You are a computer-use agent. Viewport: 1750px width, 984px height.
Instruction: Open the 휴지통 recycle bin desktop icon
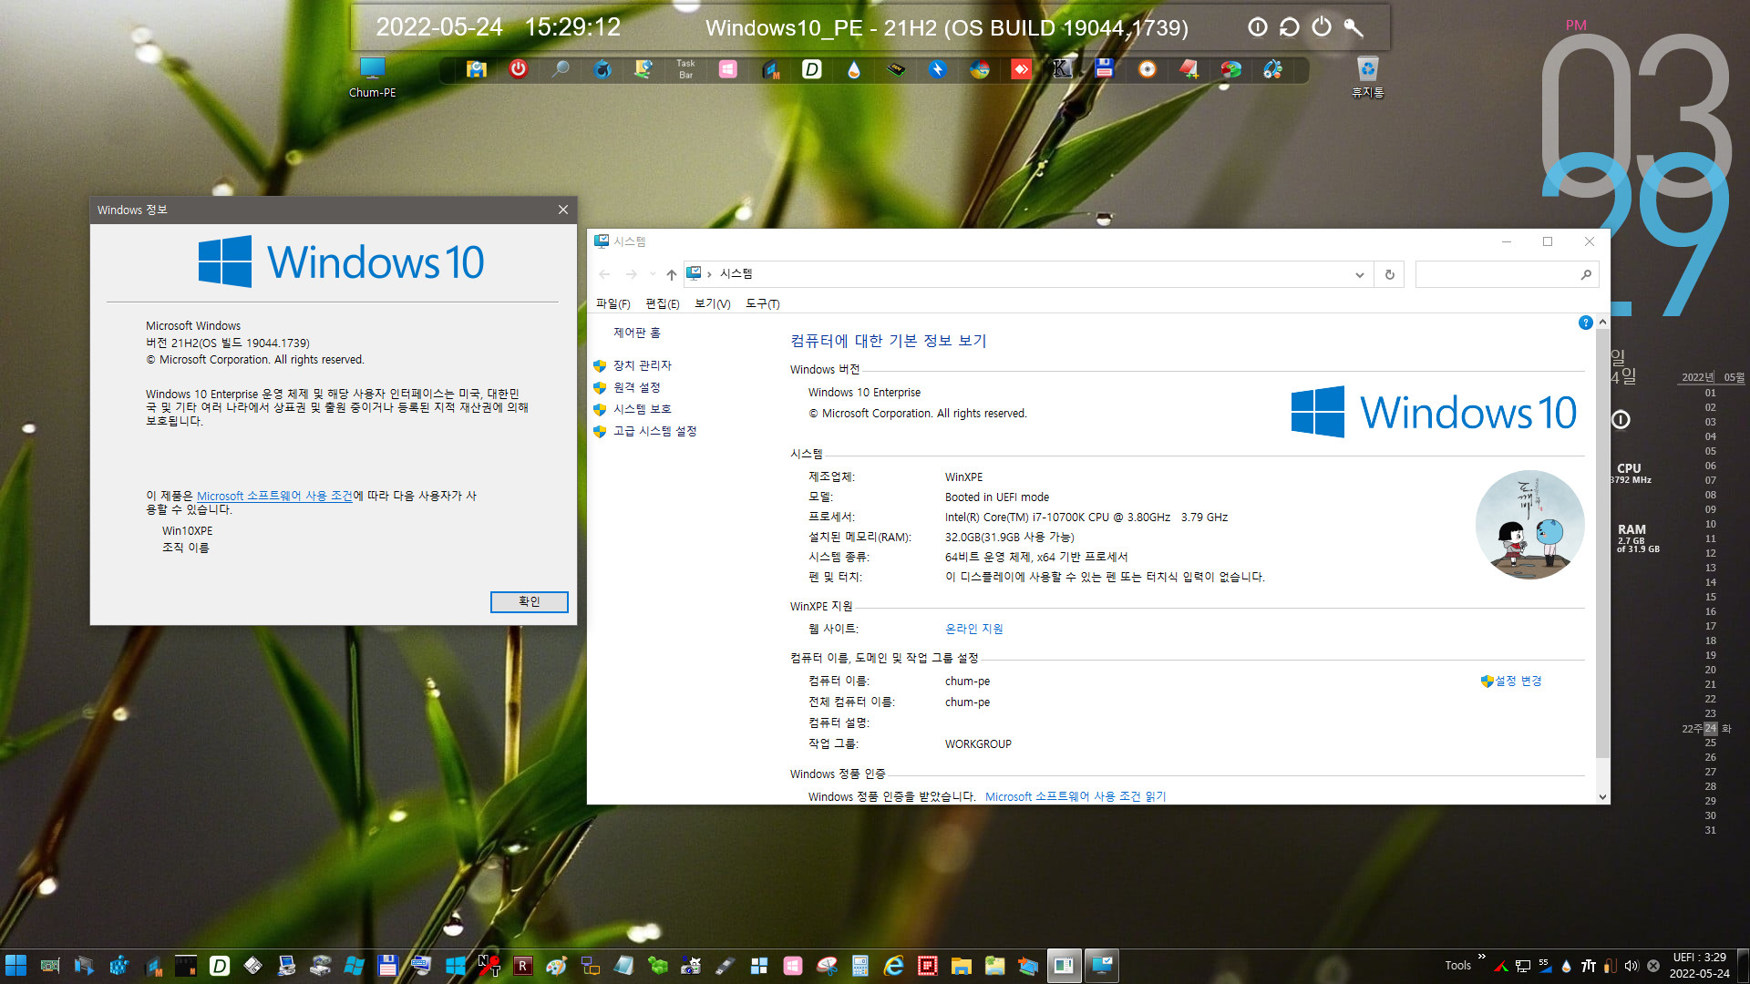[x=1367, y=77]
